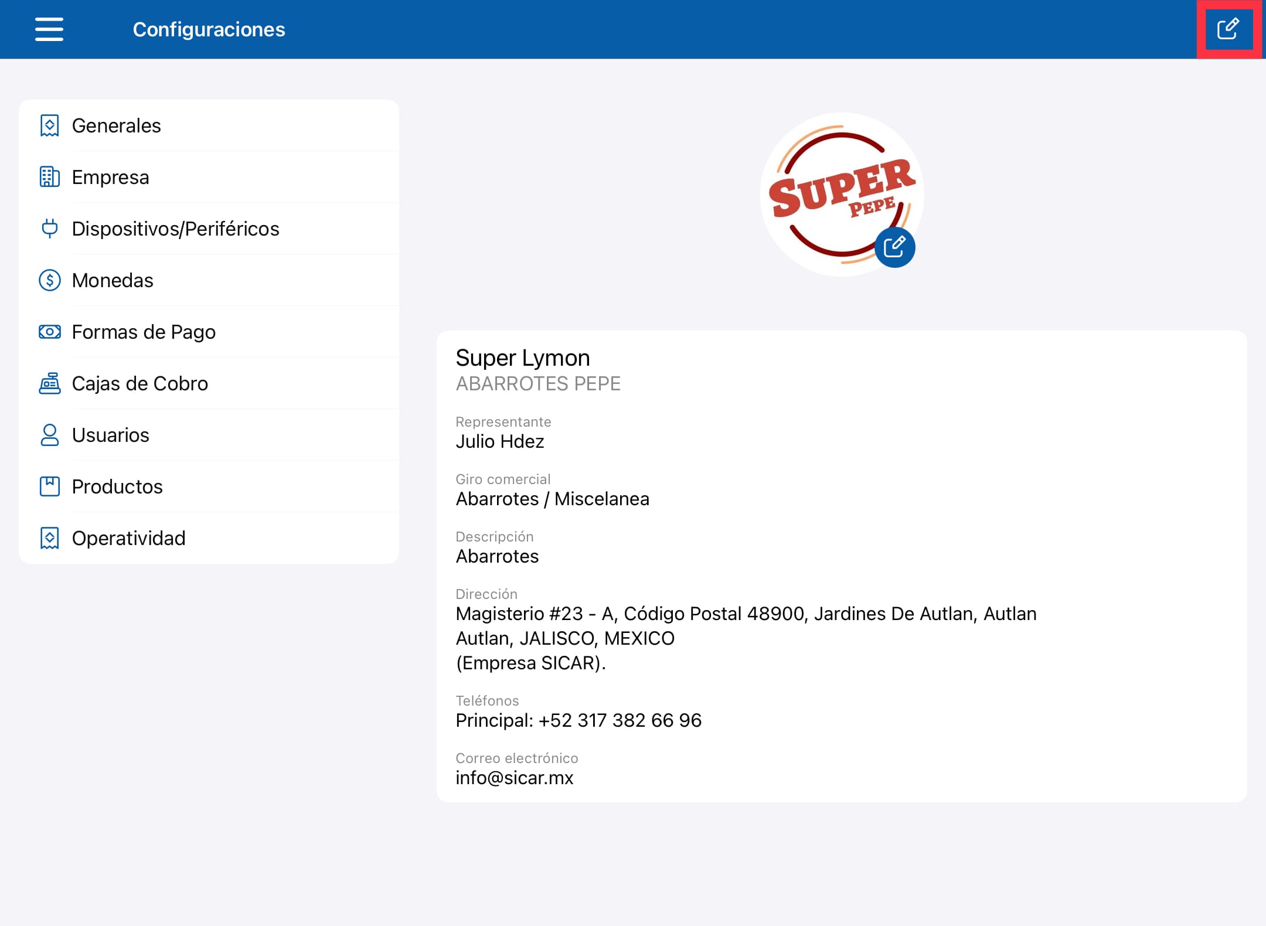The height and width of the screenshot is (926, 1266).
Task: Click the Operatividad receipt icon
Action: click(50, 538)
